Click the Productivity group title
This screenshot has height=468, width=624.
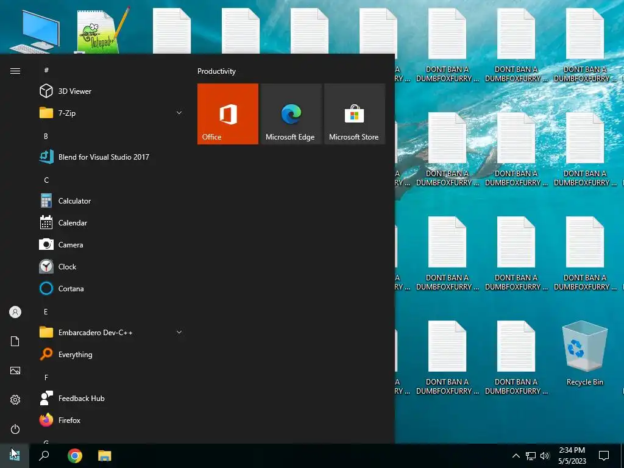(x=216, y=71)
